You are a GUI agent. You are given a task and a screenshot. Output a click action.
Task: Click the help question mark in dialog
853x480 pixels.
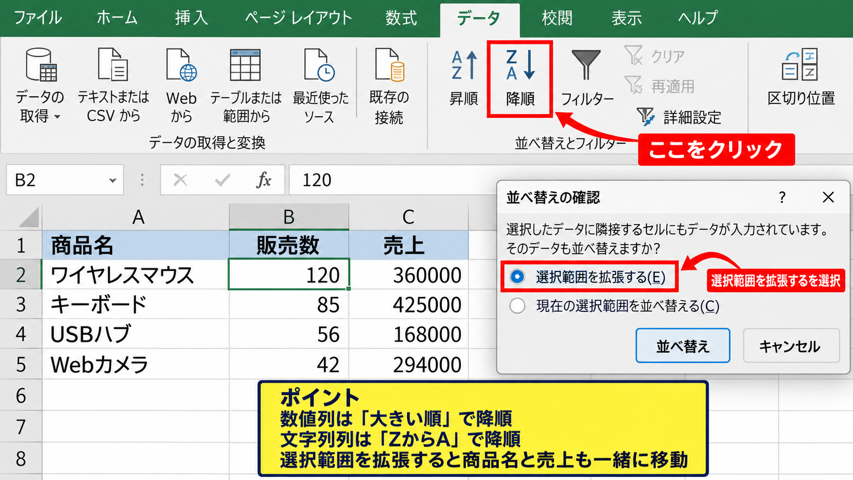click(782, 197)
